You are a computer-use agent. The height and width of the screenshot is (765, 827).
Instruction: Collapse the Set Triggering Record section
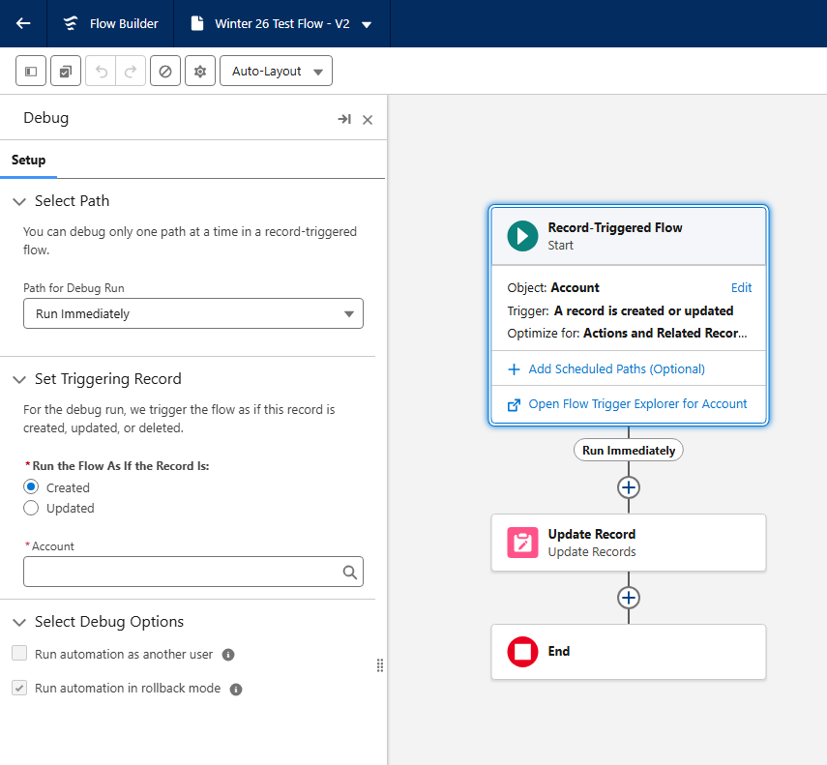tap(19, 380)
